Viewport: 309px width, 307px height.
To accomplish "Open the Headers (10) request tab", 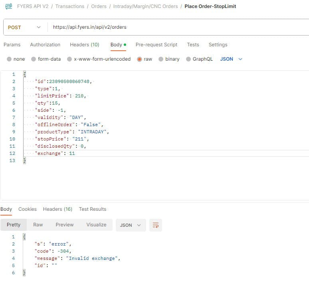I will (84, 45).
